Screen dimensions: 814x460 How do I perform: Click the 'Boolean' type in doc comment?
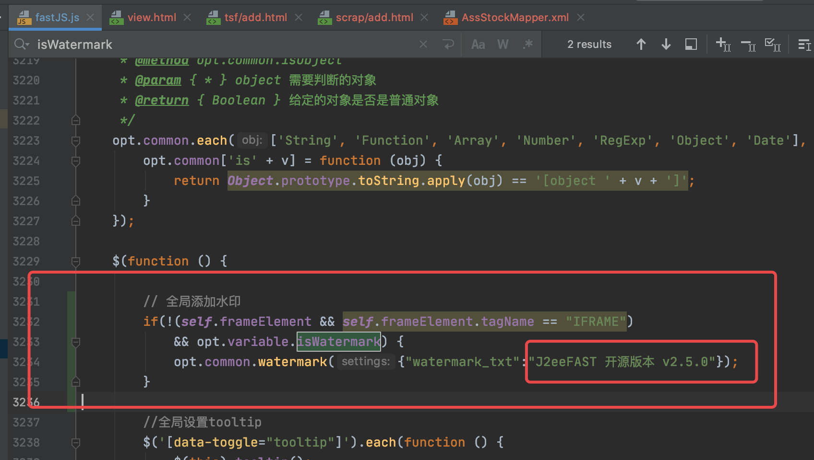pyautogui.click(x=239, y=100)
